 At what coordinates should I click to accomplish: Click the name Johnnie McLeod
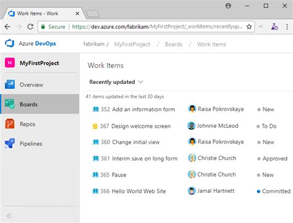[218, 125]
